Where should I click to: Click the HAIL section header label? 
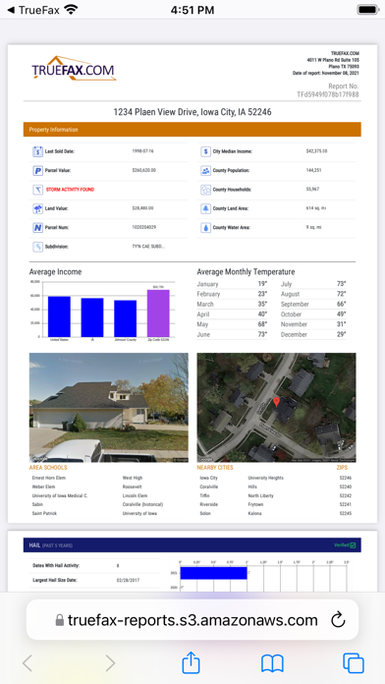[x=50, y=545]
